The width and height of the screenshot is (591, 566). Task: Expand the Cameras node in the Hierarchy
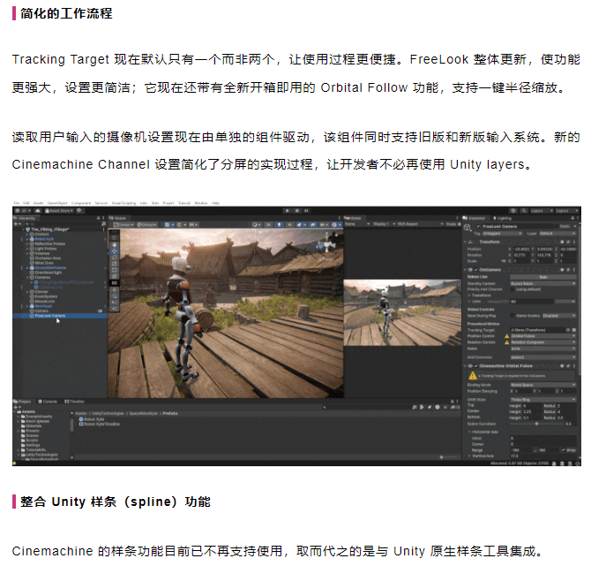[27, 277]
